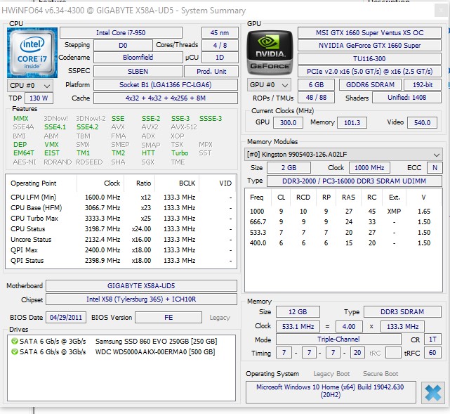Click the TDP 130 W value

click(x=39, y=98)
